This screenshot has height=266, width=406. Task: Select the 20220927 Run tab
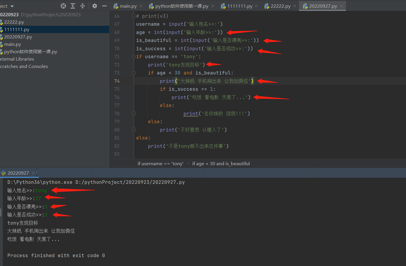click(18, 173)
